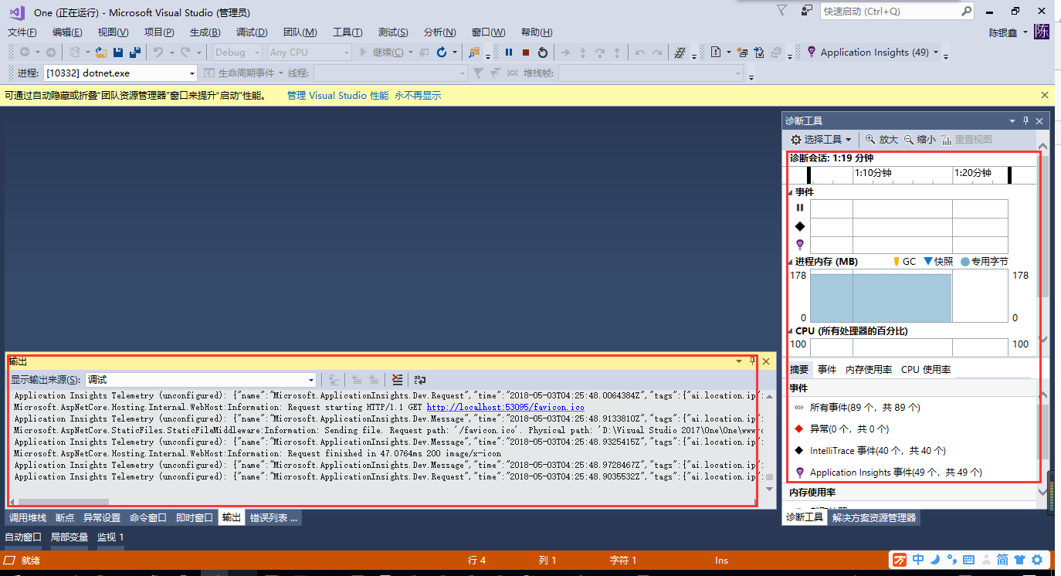Image resolution: width=1061 pixels, height=576 pixels.
Task: Click the Diagnostic Tools vertical scrollbar down arrow
Action: [1044, 339]
